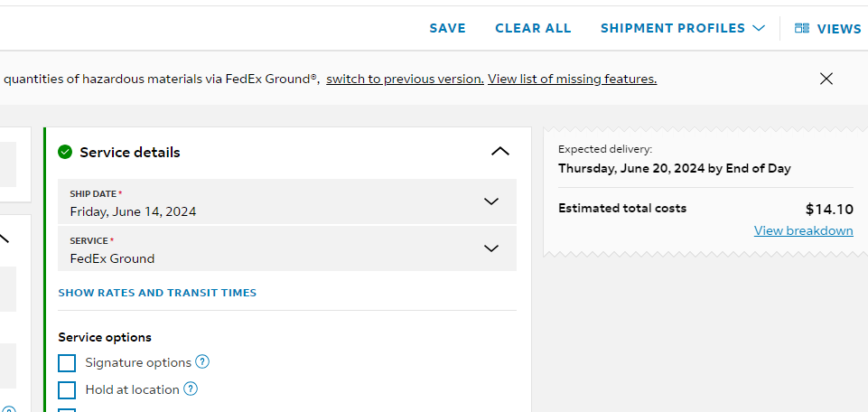Open the Ship Date dropdown
The width and height of the screenshot is (868, 412).
point(286,201)
